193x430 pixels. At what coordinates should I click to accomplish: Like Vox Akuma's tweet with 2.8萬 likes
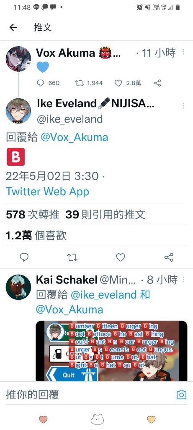coord(118,83)
